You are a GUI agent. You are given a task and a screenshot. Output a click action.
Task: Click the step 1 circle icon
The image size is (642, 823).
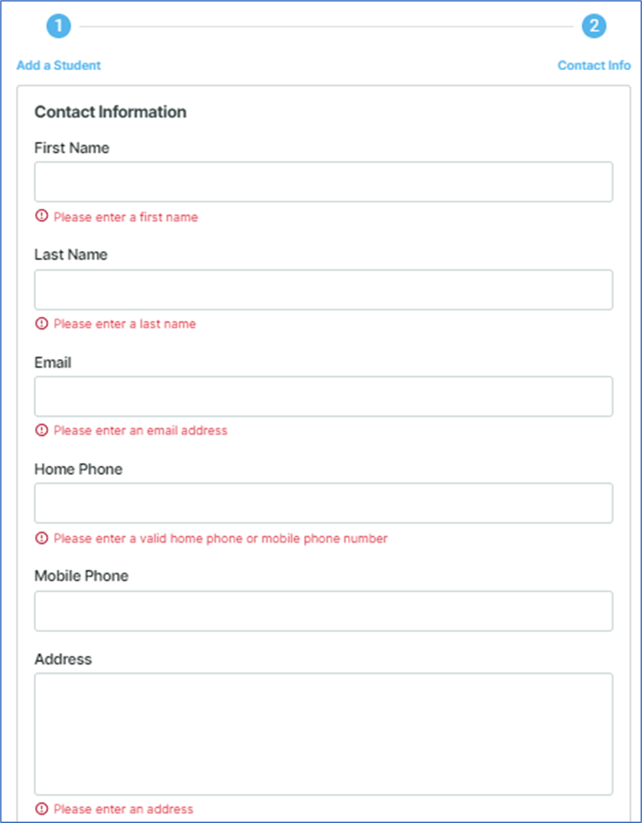click(58, 26)
